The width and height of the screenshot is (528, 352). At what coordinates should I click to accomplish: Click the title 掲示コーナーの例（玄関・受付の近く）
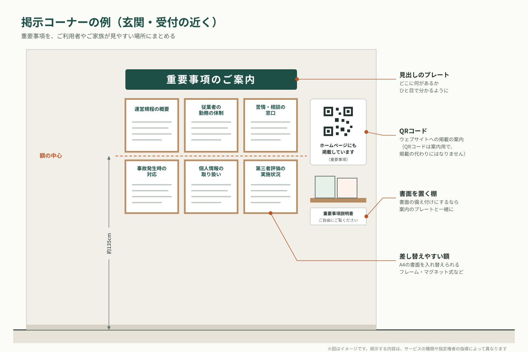point(119,22)
